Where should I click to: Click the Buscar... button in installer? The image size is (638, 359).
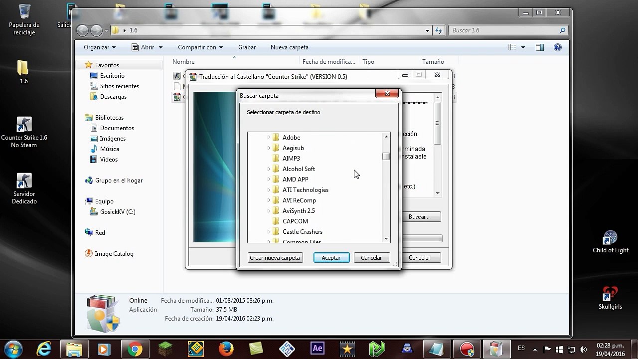pos(419,217)
